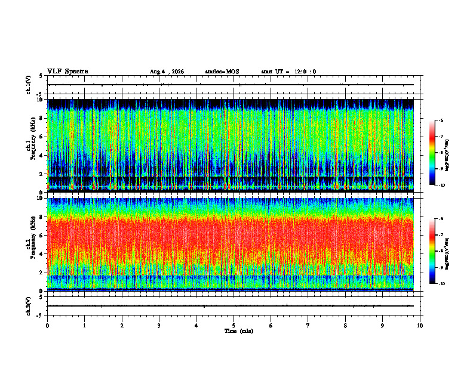Click time axis tick label '5'
Screen dimensions: 473x365
234,326
